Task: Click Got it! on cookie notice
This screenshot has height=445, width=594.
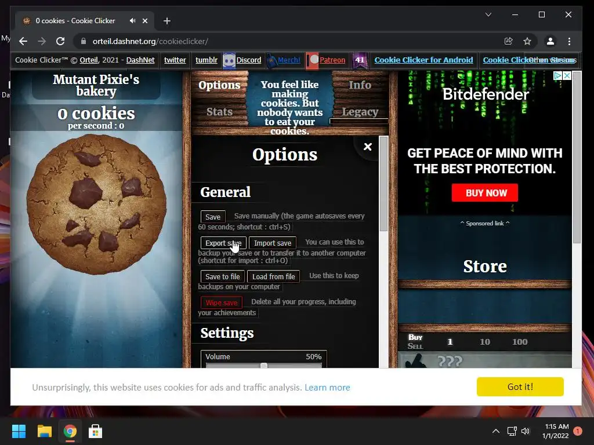Action: pyautogui.click(x=520, y=386)
